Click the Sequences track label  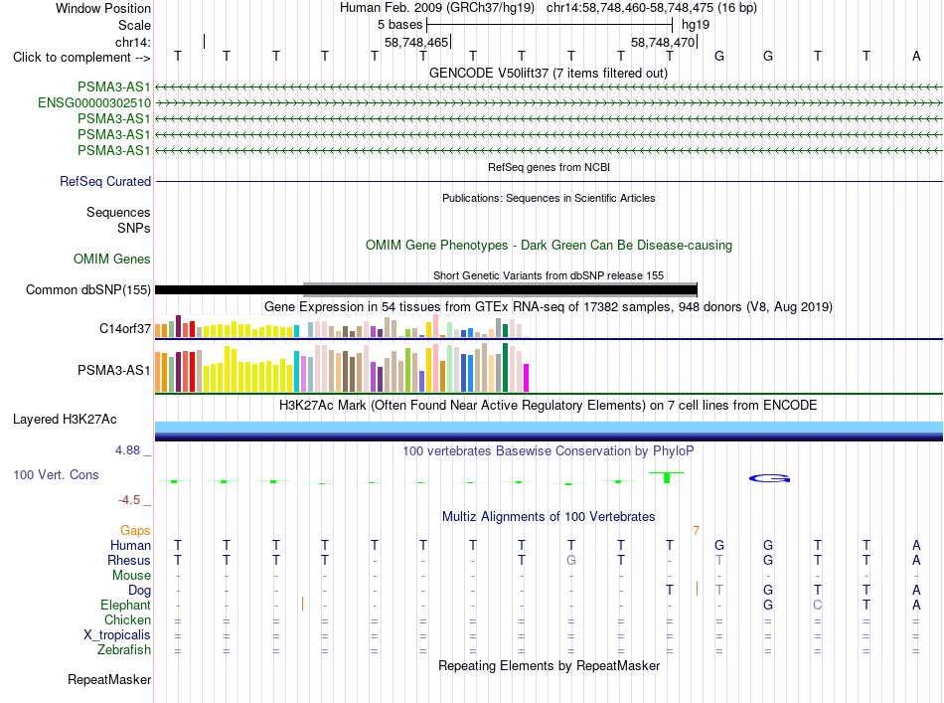118,212
